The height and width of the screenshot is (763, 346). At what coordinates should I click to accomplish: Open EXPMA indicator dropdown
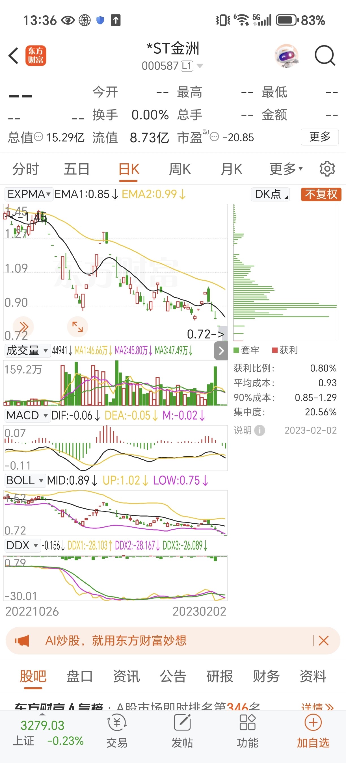click(29, 194)
